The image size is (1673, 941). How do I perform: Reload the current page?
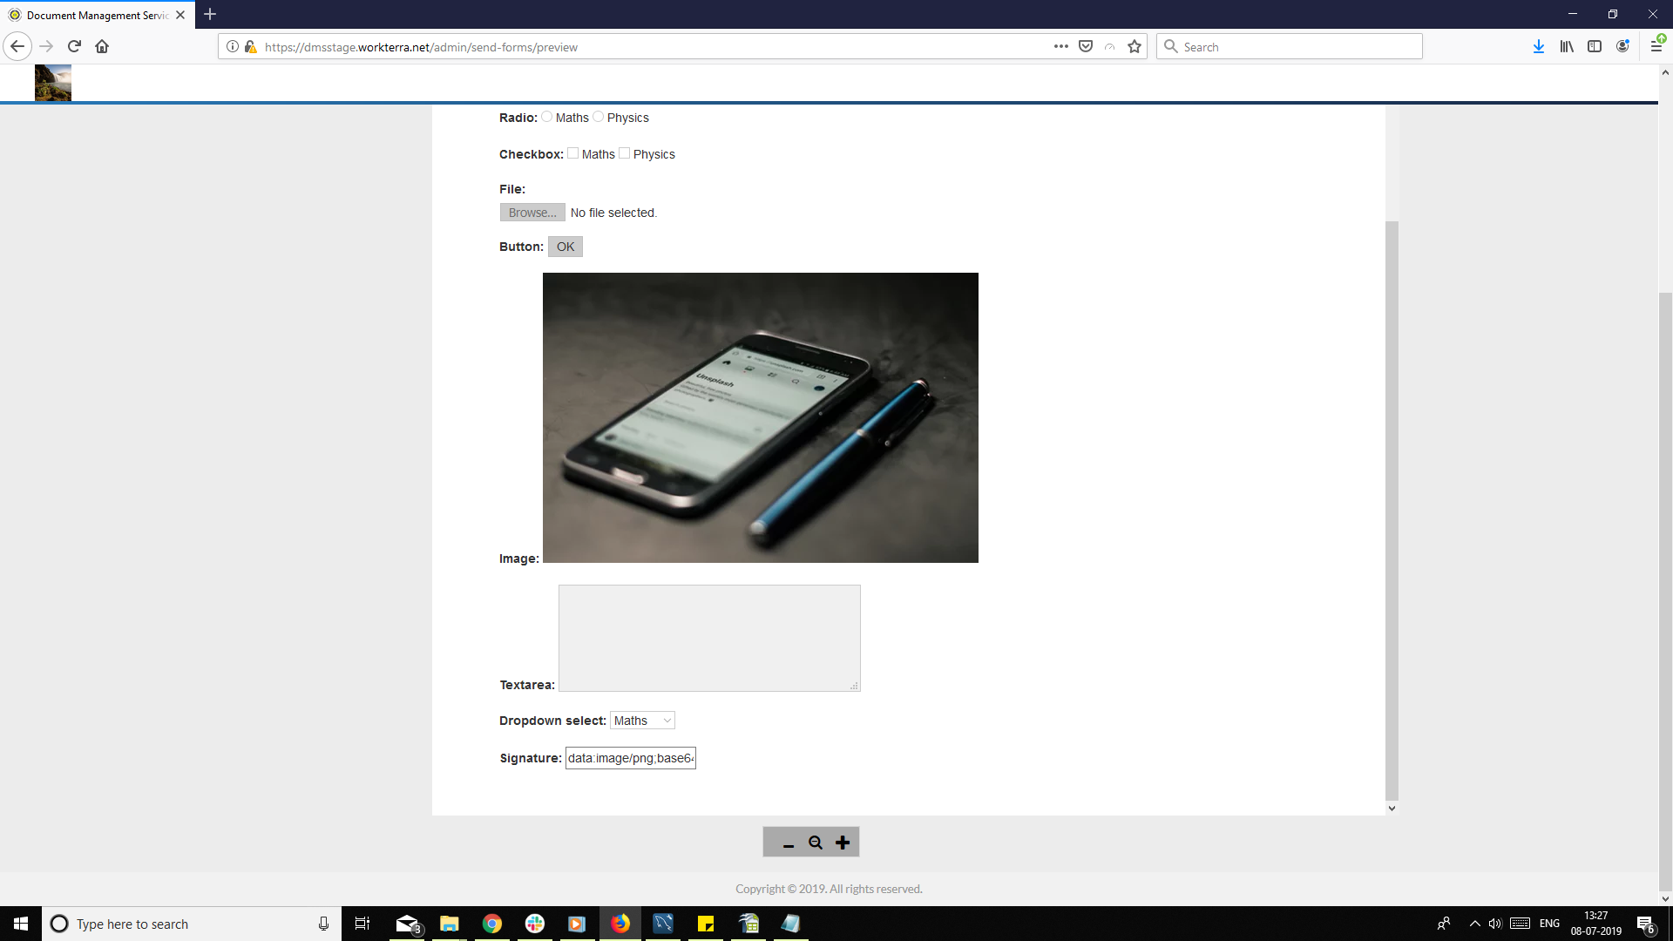[74, 47]
